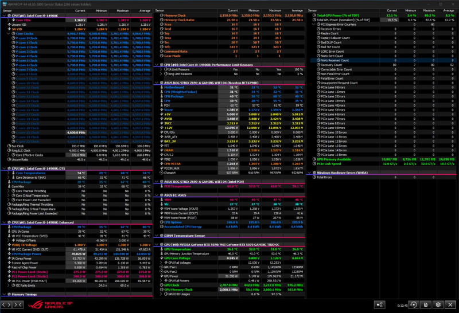Close sensors with the bottom X button
The image size is (459, 313).
450,305
